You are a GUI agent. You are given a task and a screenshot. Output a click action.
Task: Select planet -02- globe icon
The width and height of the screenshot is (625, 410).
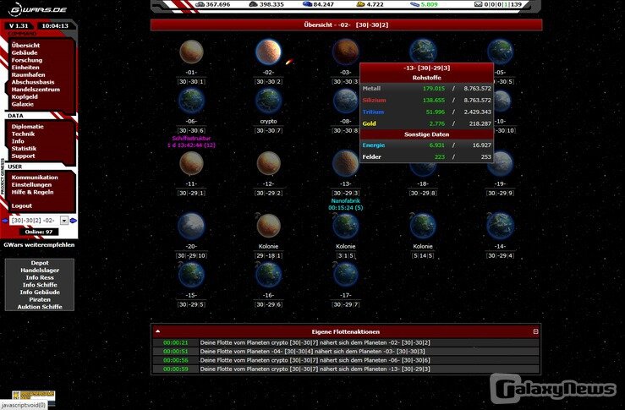pos(268,52)
